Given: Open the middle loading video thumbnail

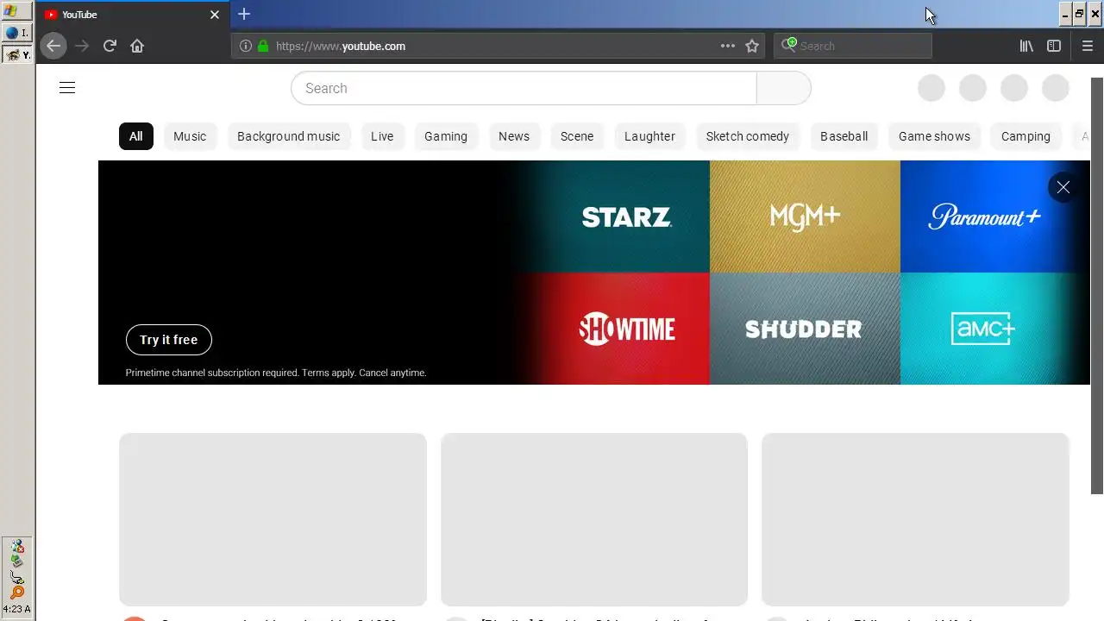Looking at the screenshot, I should (594, 519).
